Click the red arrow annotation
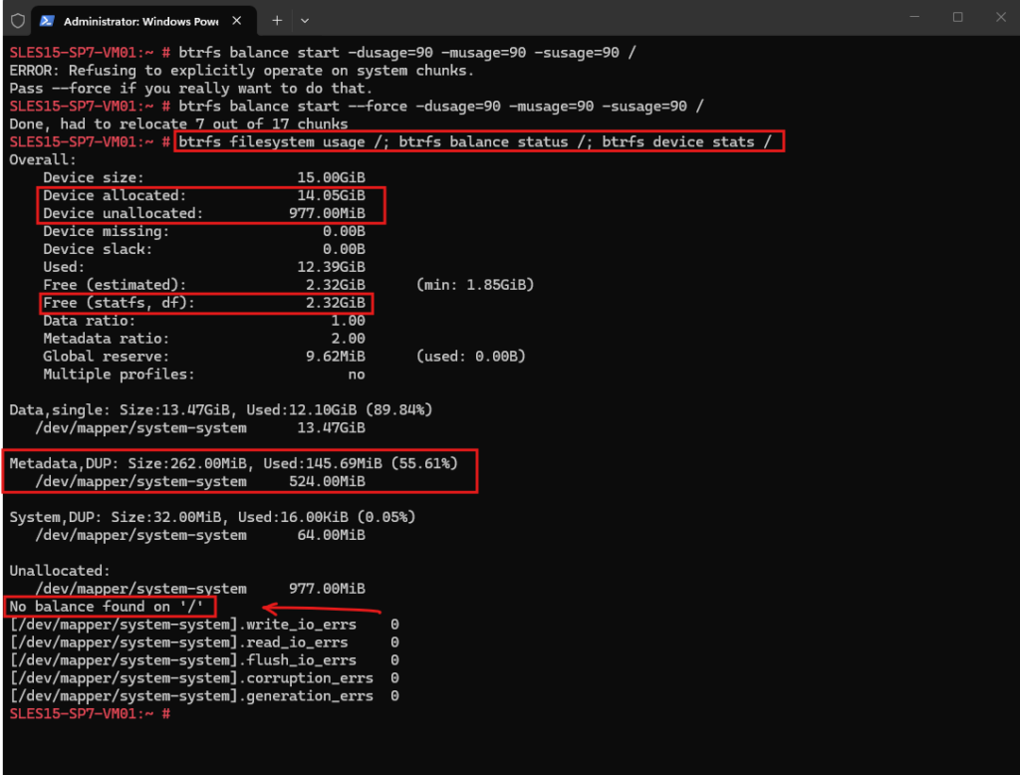Viewport: 1020px width, 775px height. (x=322, y=609)
